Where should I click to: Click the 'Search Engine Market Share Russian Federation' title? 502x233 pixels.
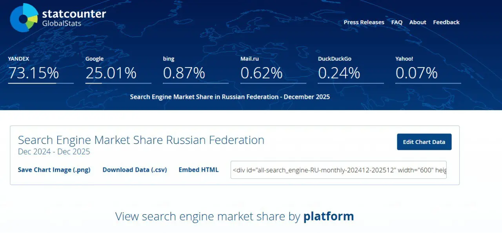coord(141,140)
